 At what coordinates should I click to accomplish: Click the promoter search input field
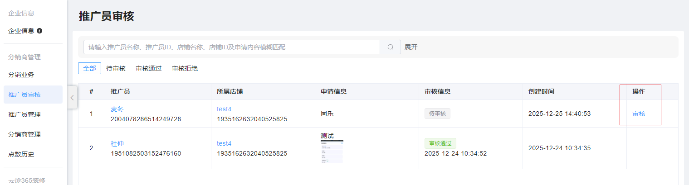(x=231, y=47)
